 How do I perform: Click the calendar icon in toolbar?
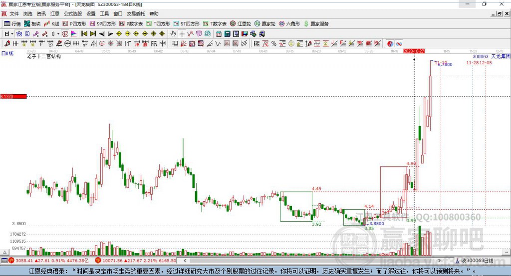[219, 34]
